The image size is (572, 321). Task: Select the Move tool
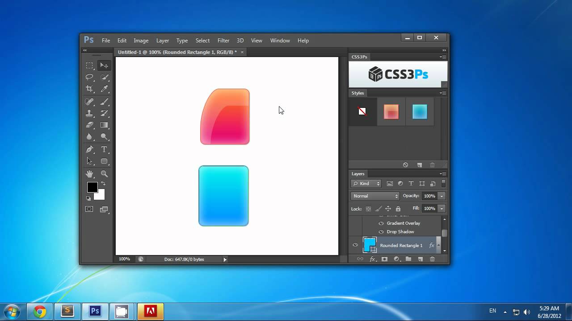coord(104,65)
